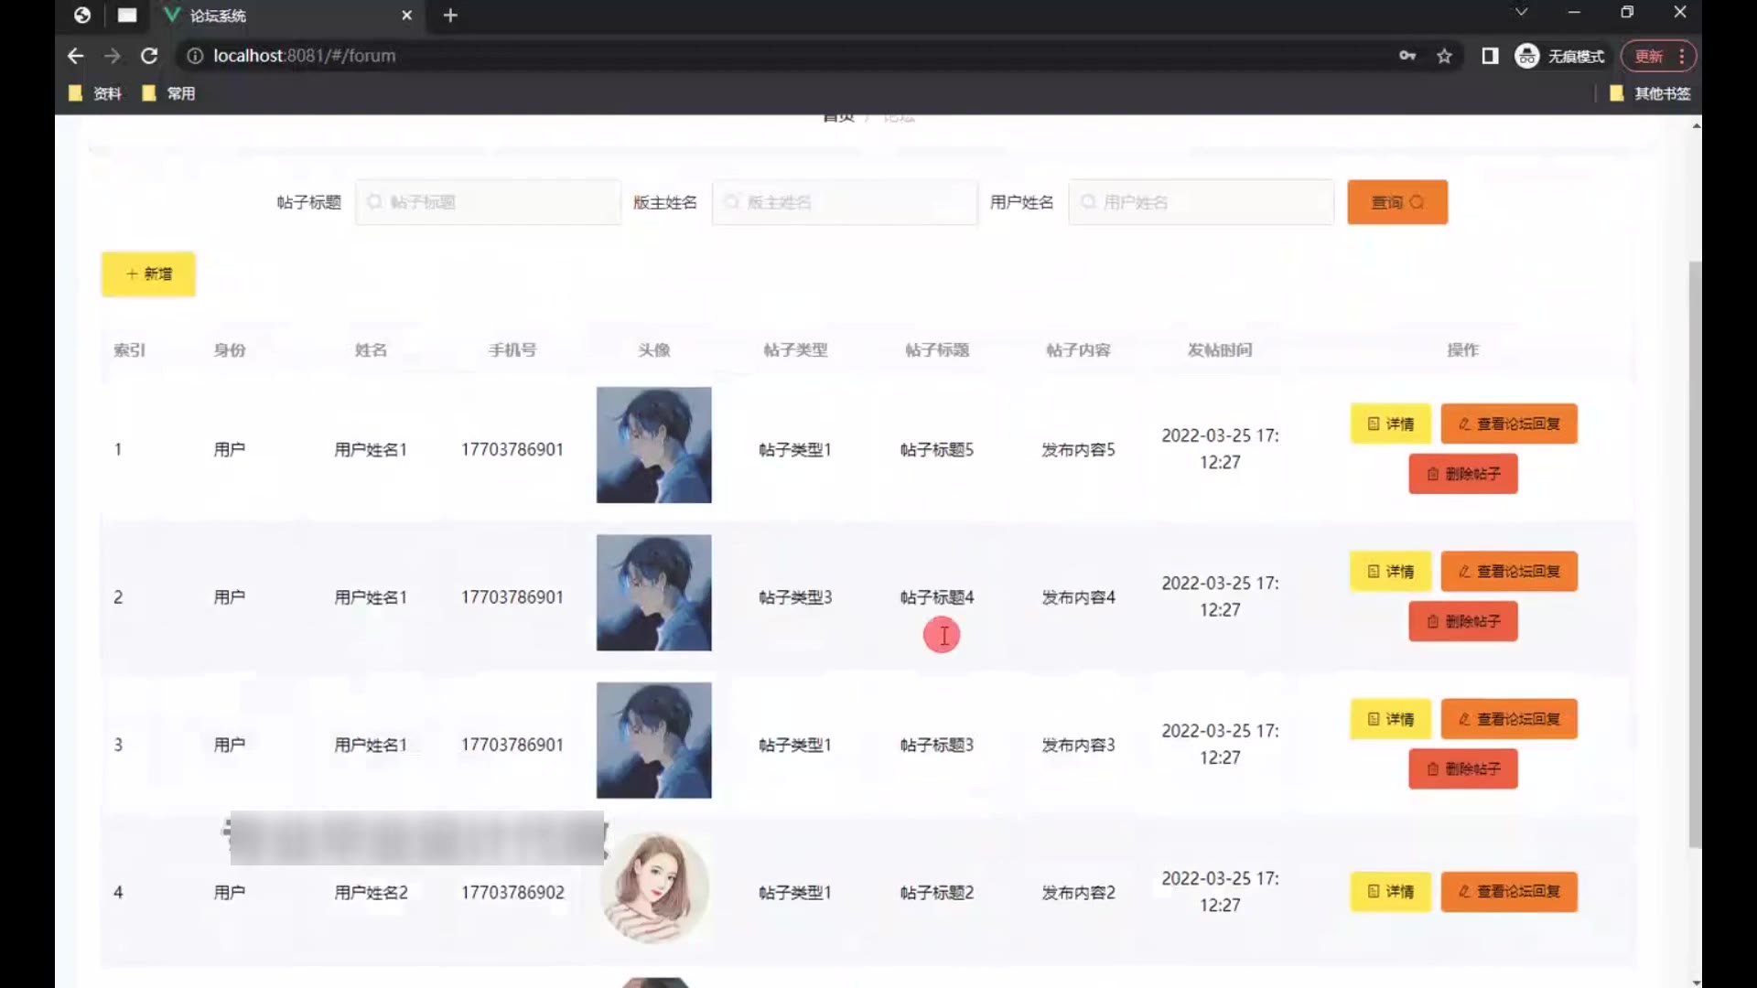This screenshot has height=988, width=1757.
Task: Click the password key icon in address bar
Action: 1407,56
